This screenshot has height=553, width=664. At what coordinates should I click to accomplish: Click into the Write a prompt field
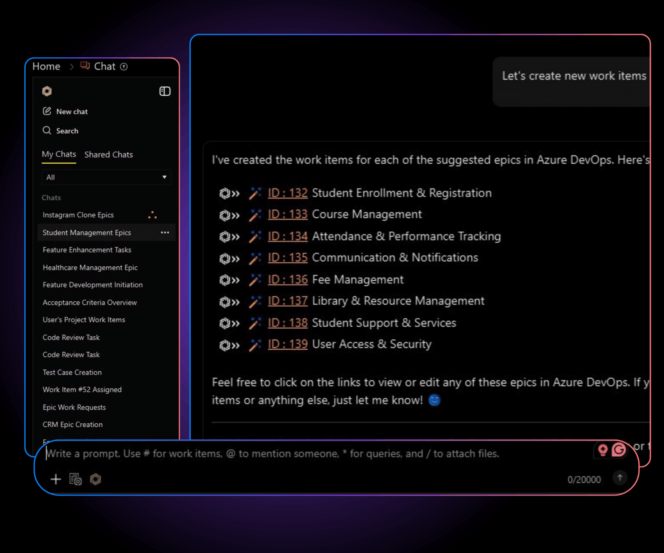(x=285, y=453)
